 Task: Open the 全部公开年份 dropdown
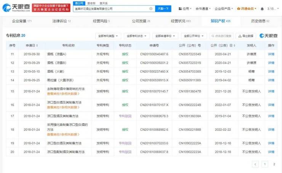pos(194,36)
